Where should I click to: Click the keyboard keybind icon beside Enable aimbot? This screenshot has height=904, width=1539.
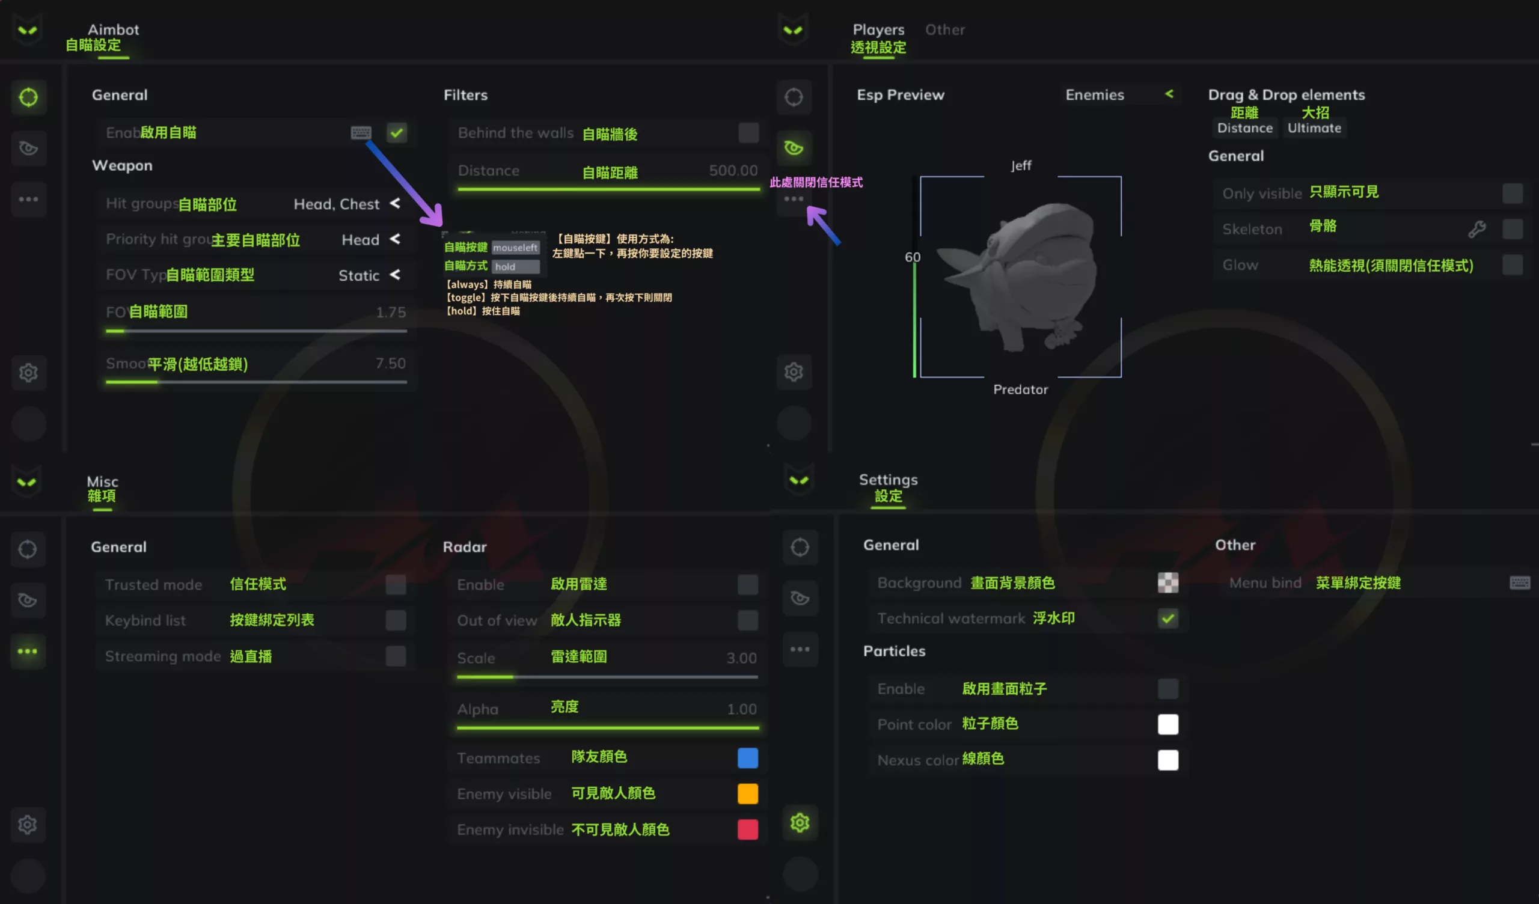[x=360, y=133]
